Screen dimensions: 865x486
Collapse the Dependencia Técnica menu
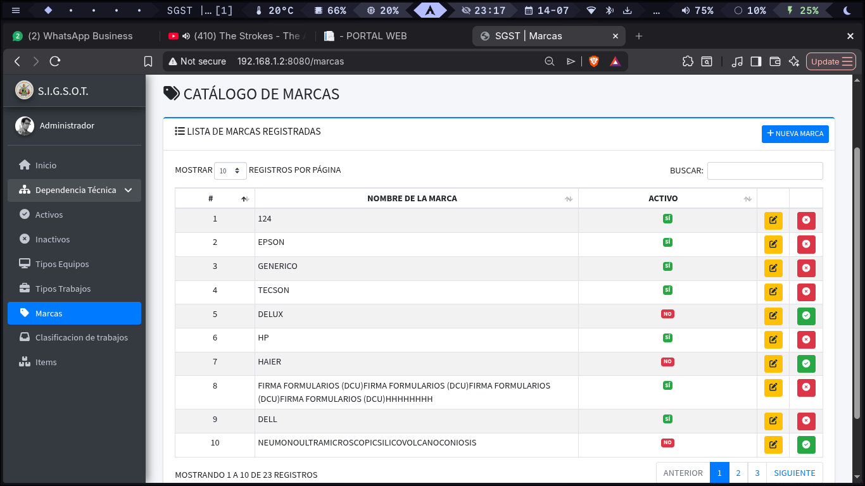(74, 190)
